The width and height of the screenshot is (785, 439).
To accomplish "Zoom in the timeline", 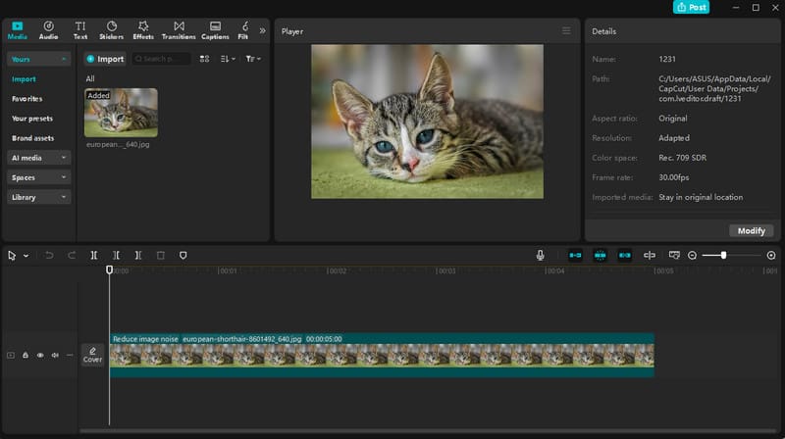I will 771,256.
